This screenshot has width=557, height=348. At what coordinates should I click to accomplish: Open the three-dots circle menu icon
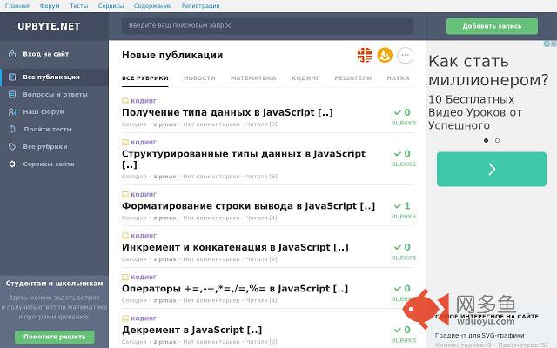[x=405, y=55]
